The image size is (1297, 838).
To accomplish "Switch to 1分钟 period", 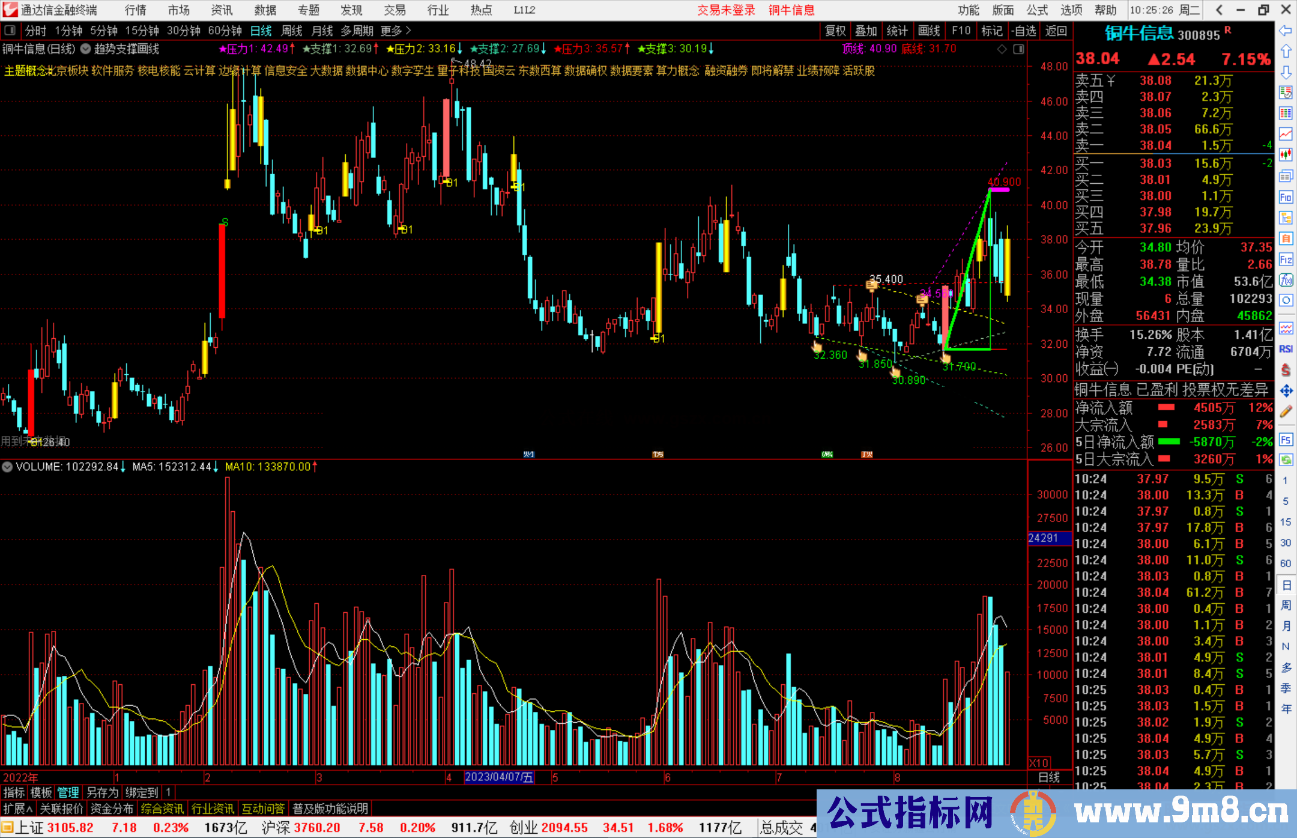I will click(x=68, y=31).
